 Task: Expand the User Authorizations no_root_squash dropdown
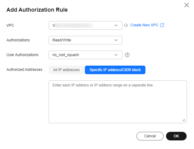point(83,55)
